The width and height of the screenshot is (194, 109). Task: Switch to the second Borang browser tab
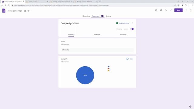click(x=37, y=2)
